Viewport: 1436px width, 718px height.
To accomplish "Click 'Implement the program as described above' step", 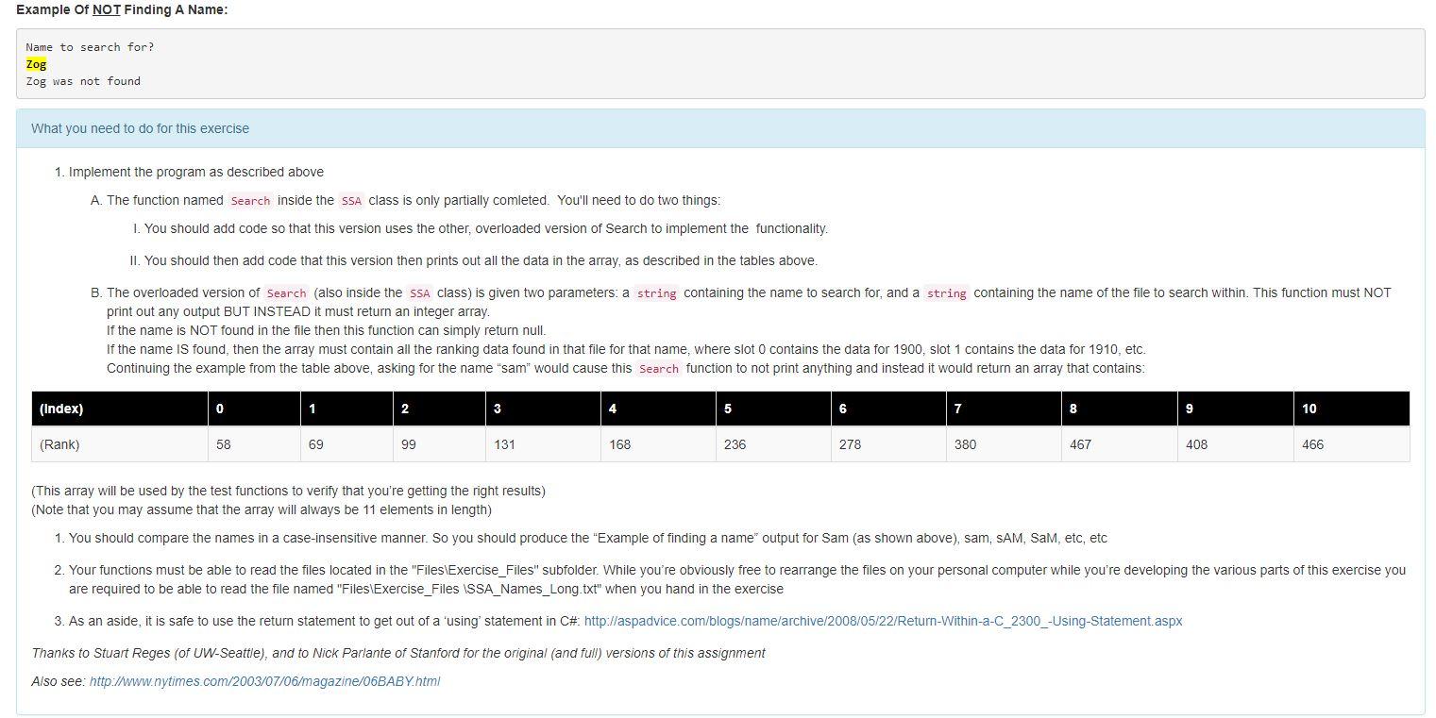I will tap(196, 172).
